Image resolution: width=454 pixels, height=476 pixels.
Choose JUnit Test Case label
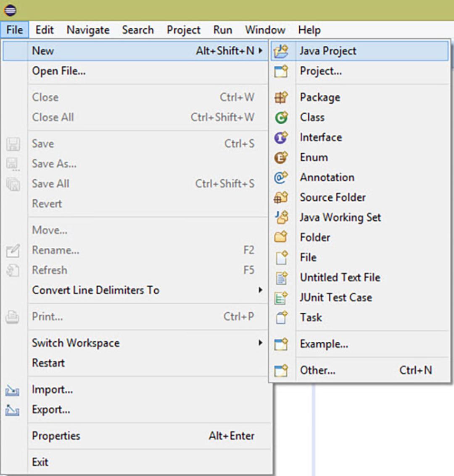click(336, 298)
